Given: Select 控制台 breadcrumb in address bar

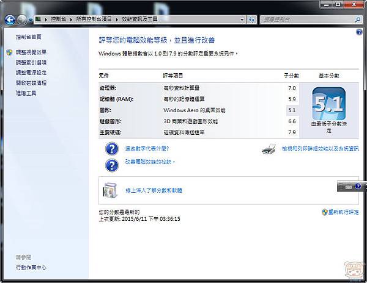Looking at the screenshot, I should [58, 19].
